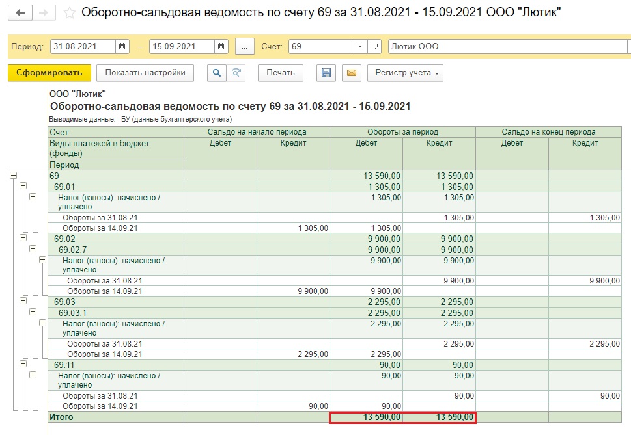The height and width of the screenshot is (435, 631).
Task: Collapse the 69.03 subaccount group
Action: coord(23,301)
